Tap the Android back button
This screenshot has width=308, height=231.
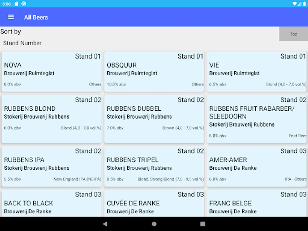105,224
